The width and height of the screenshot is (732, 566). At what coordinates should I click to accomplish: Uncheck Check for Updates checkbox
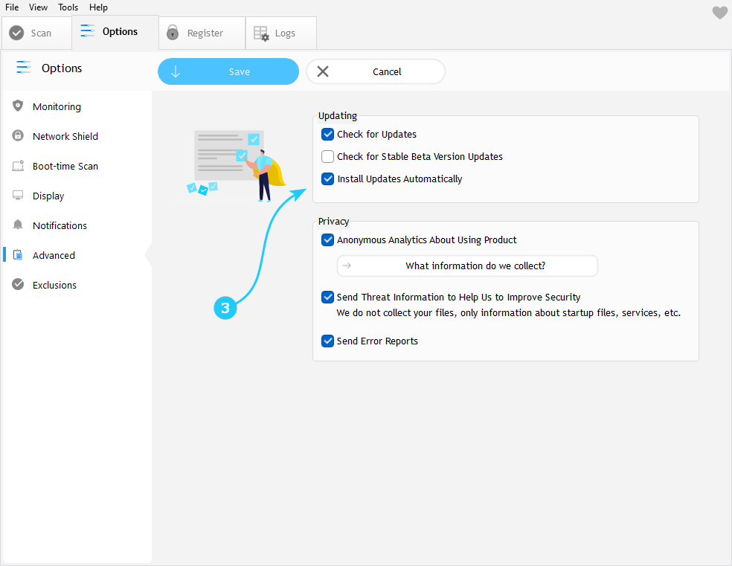pos(327,135)
